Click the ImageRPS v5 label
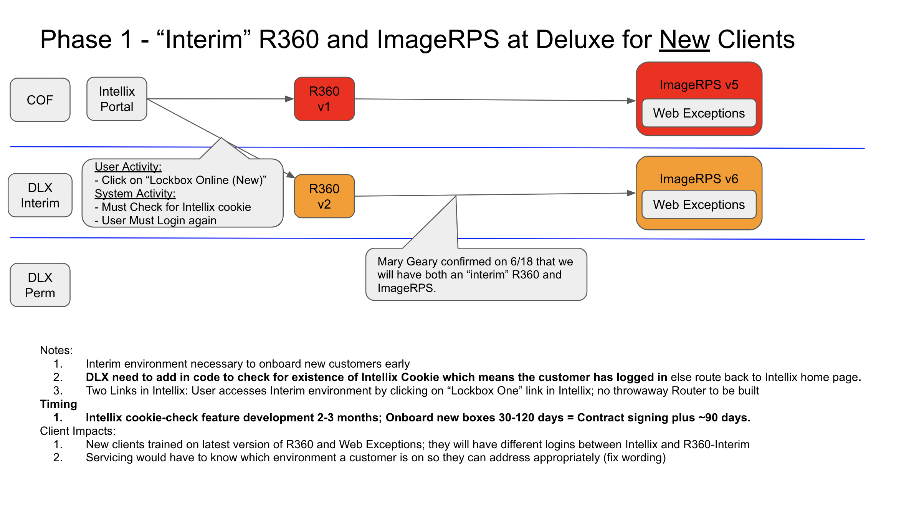Screen dimensions: 919x517 (699, 85)
